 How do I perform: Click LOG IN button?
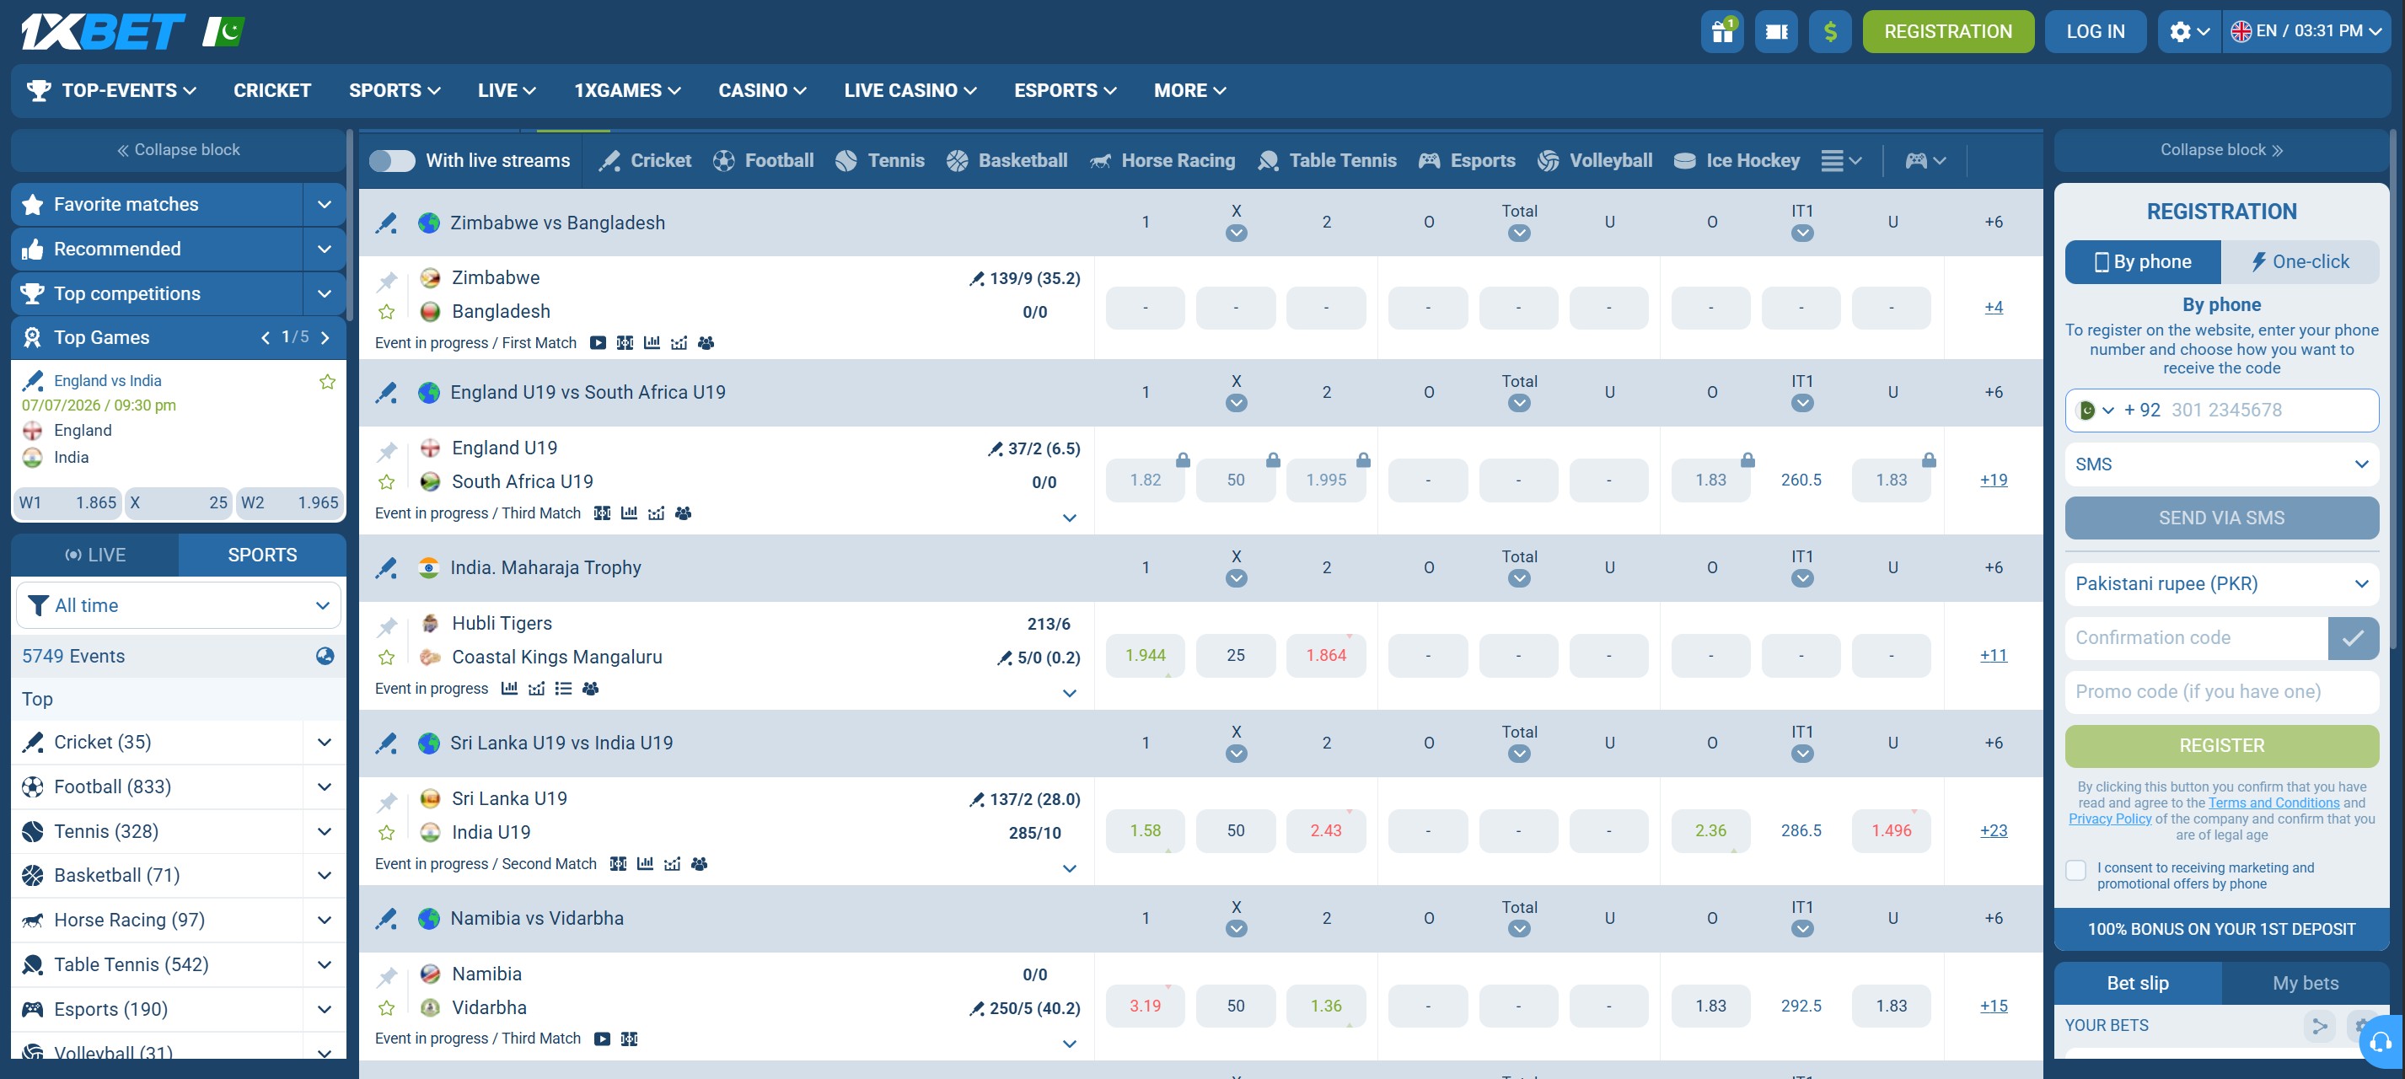tap(2095, 32)
